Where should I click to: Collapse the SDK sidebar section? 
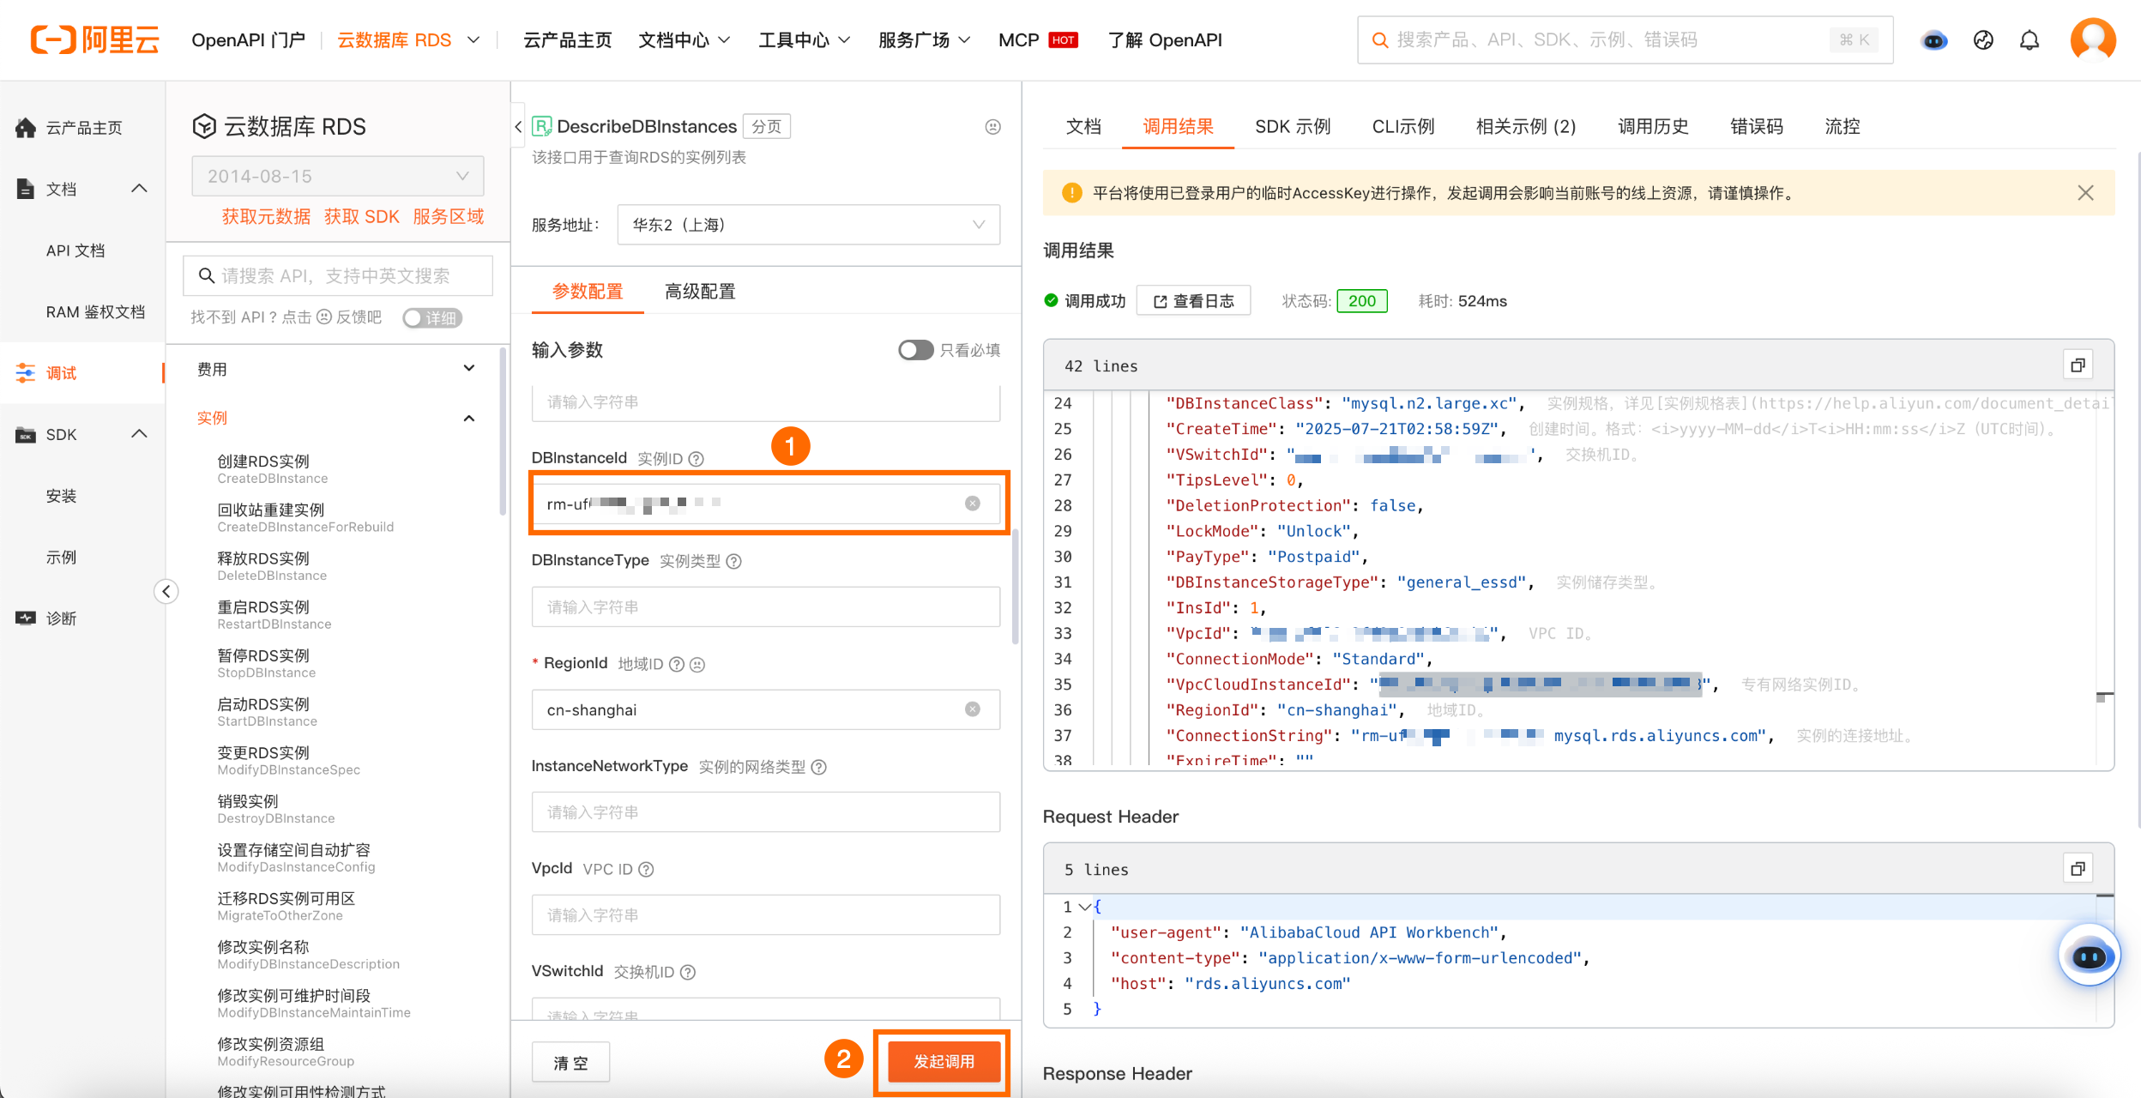(139, 435)
